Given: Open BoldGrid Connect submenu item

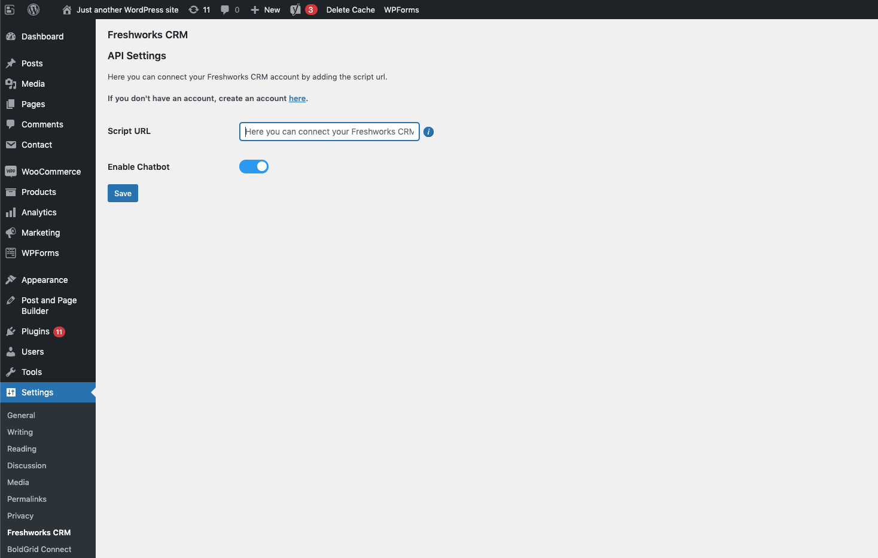Looking at the screenshot, I should coord(39,549).
